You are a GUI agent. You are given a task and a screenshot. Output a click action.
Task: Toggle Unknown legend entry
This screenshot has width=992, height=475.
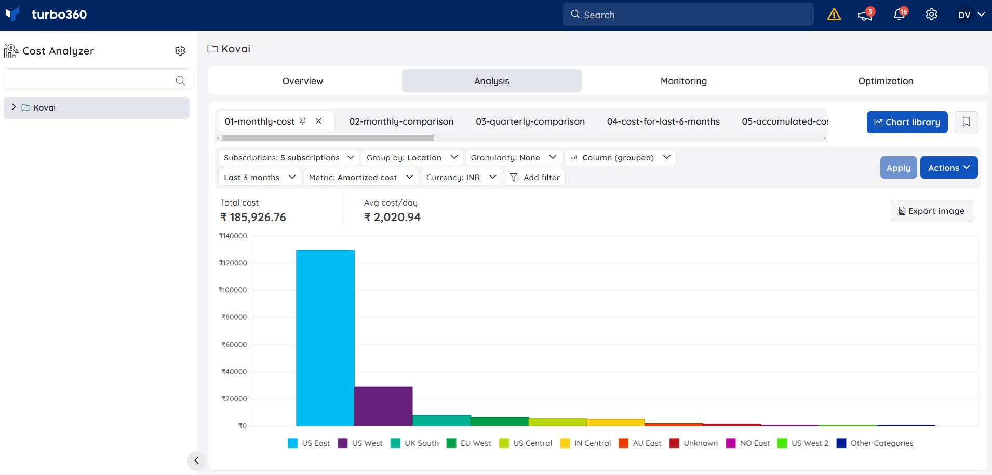pos(694,443)
